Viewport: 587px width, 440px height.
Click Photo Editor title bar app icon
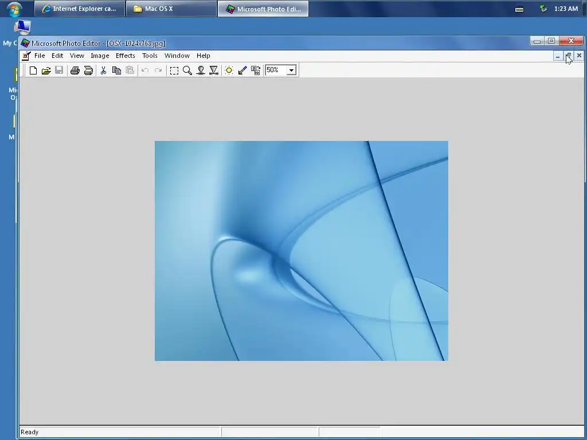(25, 43)
